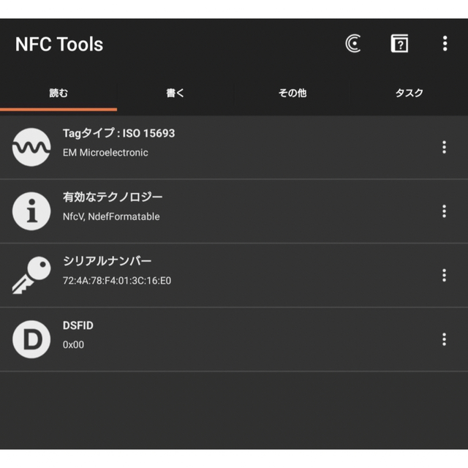The image size is (468, 468).
Task: Click the info icon for 有効なテクノロジー
Action: (31, 211)
